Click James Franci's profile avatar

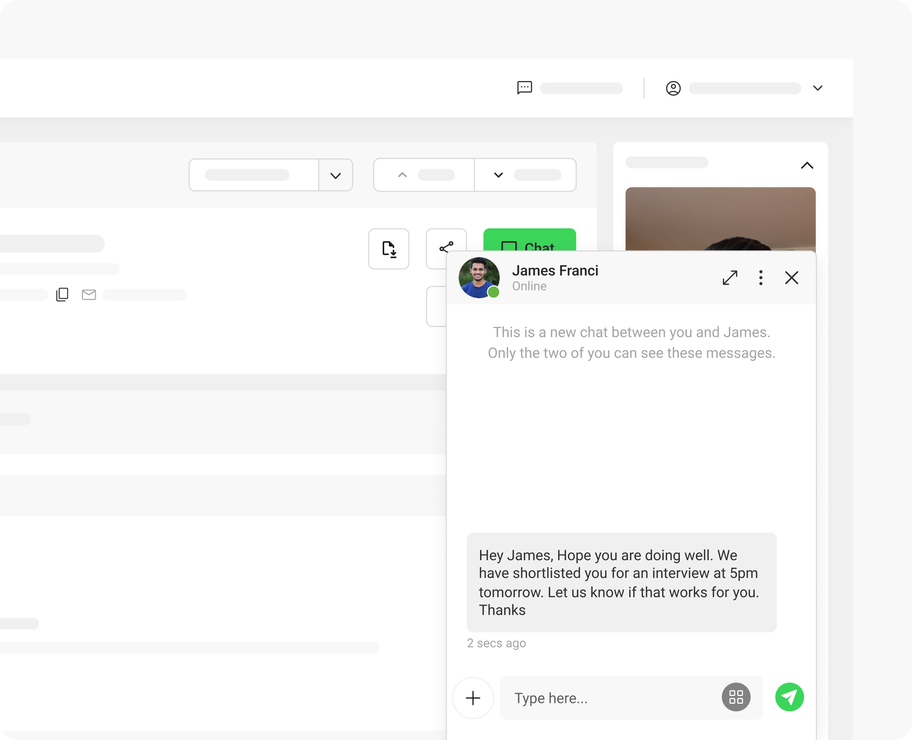pyautogui.click(x=479, y=277)
